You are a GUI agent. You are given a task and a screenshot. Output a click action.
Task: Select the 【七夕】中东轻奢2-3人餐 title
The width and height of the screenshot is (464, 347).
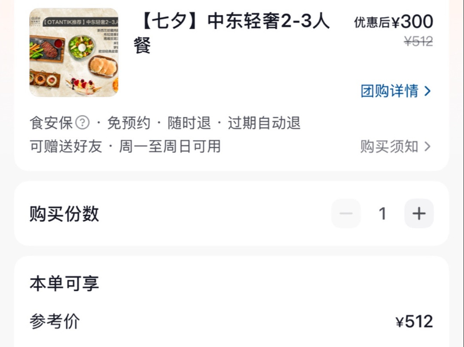coord(232,33)
